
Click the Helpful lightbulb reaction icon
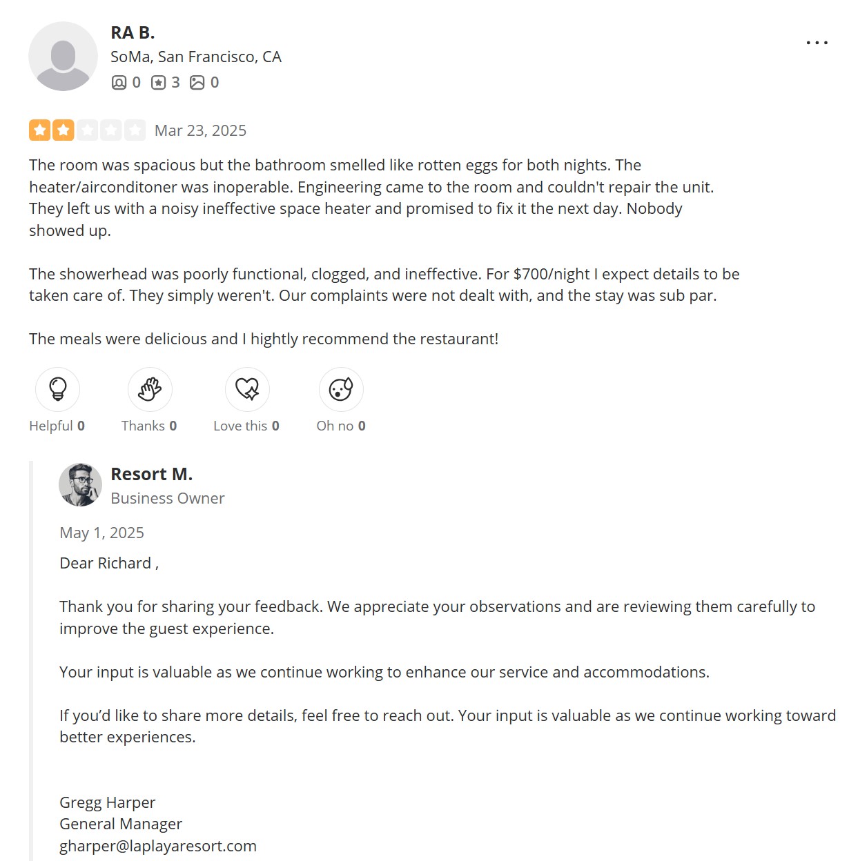[57, 389]
